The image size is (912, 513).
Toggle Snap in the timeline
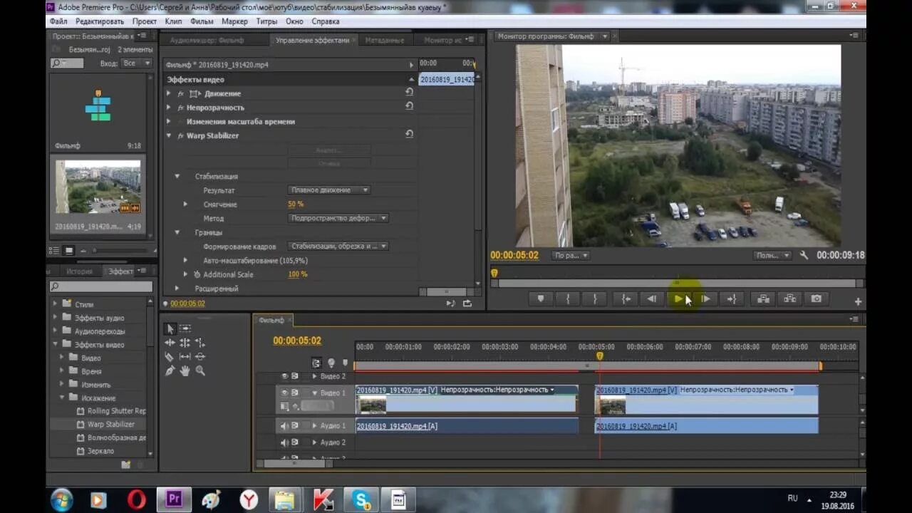coord(316,363)
